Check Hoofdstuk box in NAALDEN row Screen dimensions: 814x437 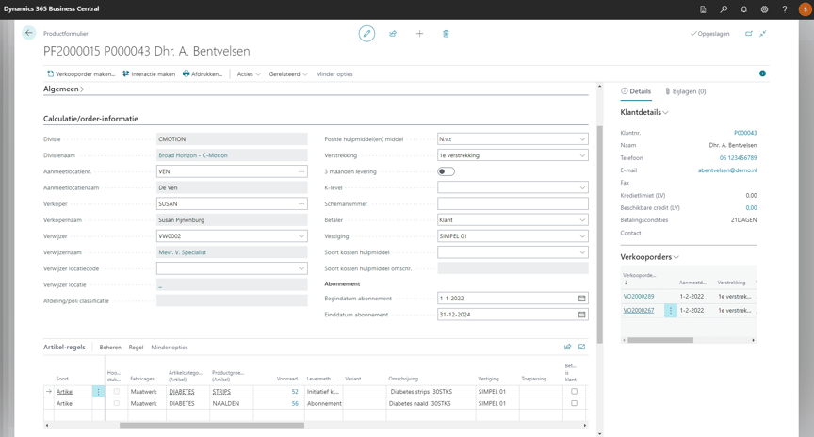[116, 403]
